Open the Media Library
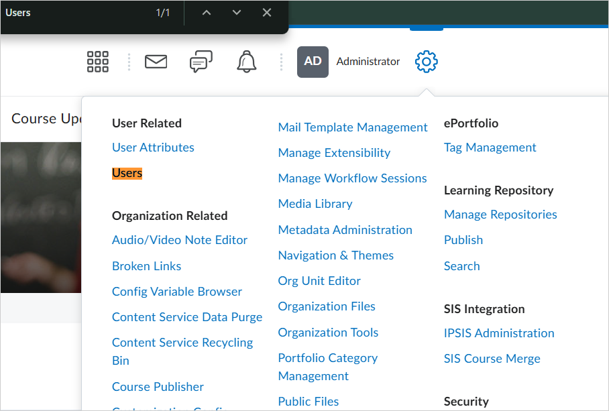 pos(315,203)
